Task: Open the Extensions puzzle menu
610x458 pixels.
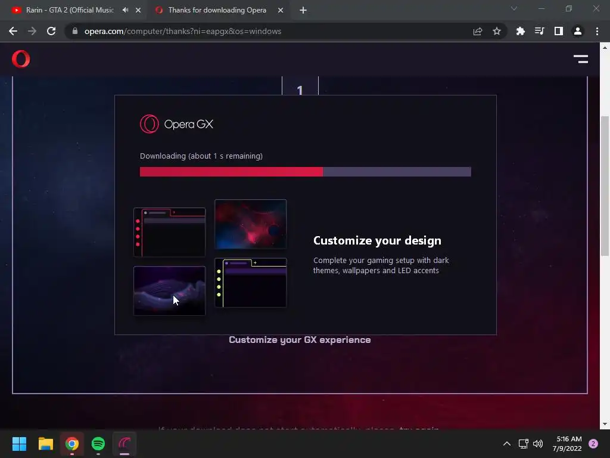Action: pyautogui.click(x=520, y=31)
